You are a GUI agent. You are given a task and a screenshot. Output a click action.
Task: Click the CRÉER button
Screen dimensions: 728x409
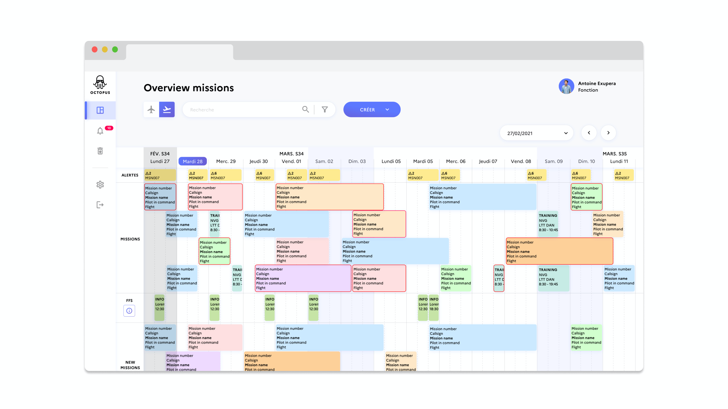click(367, 110)
